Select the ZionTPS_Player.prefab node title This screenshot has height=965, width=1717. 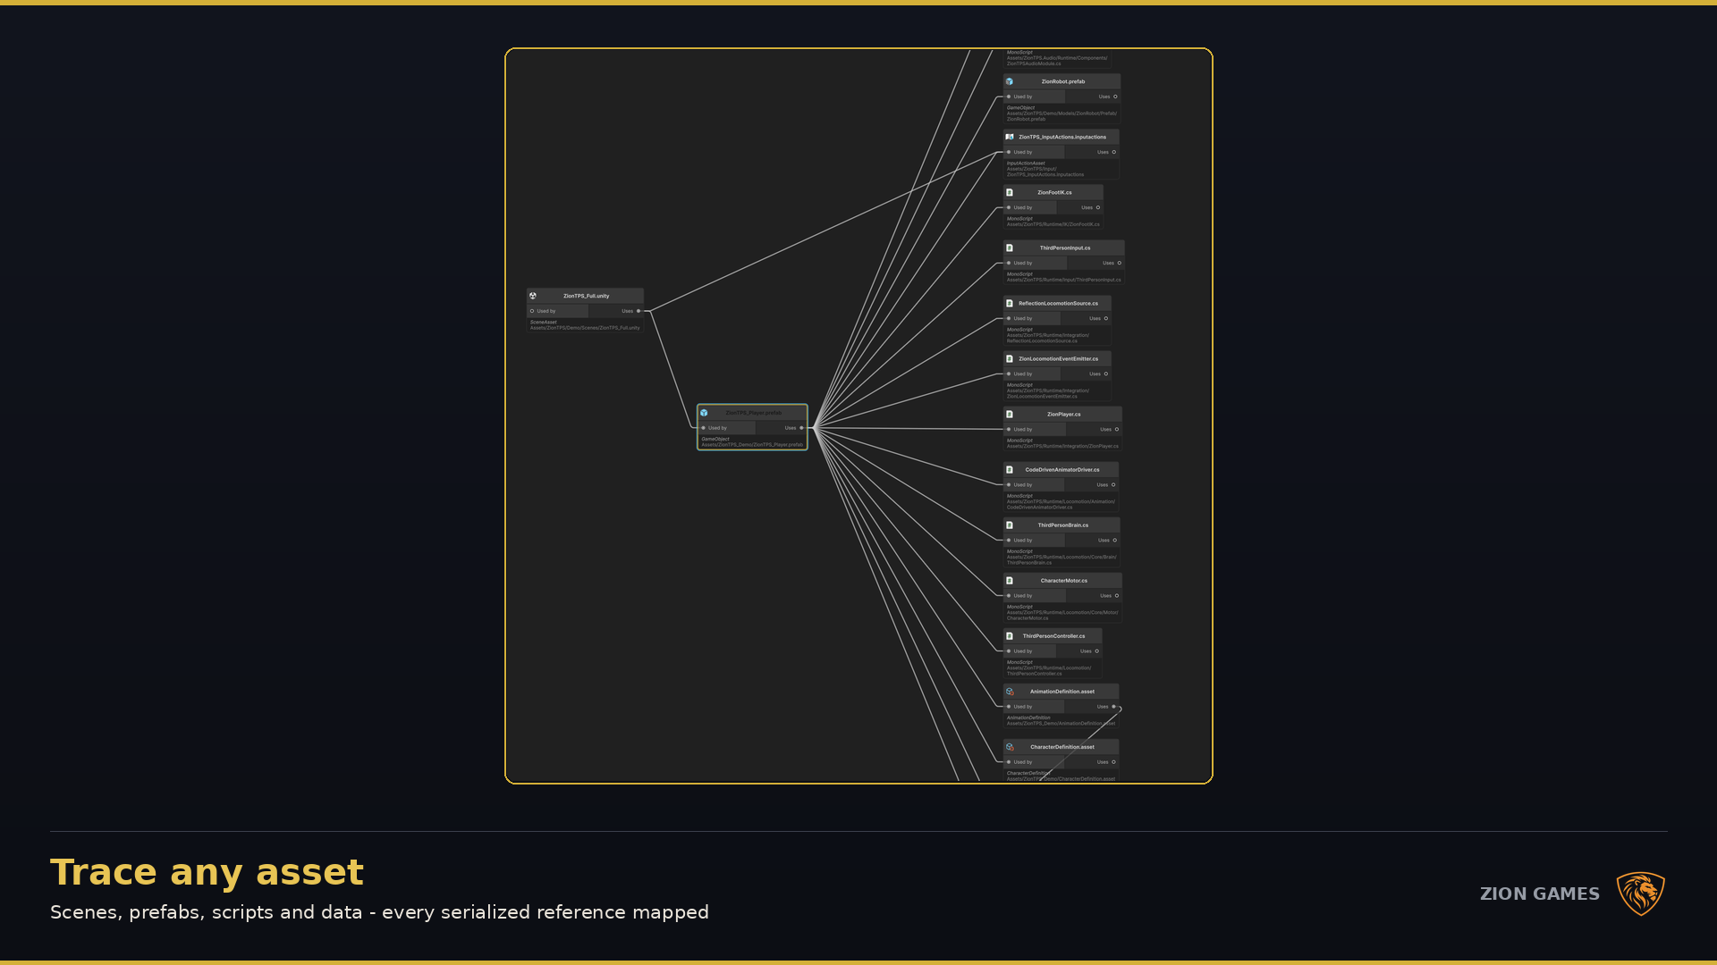click(x=753, y=413)
